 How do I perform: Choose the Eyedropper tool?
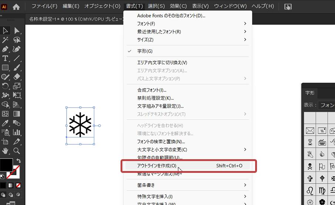coord(5,123)
